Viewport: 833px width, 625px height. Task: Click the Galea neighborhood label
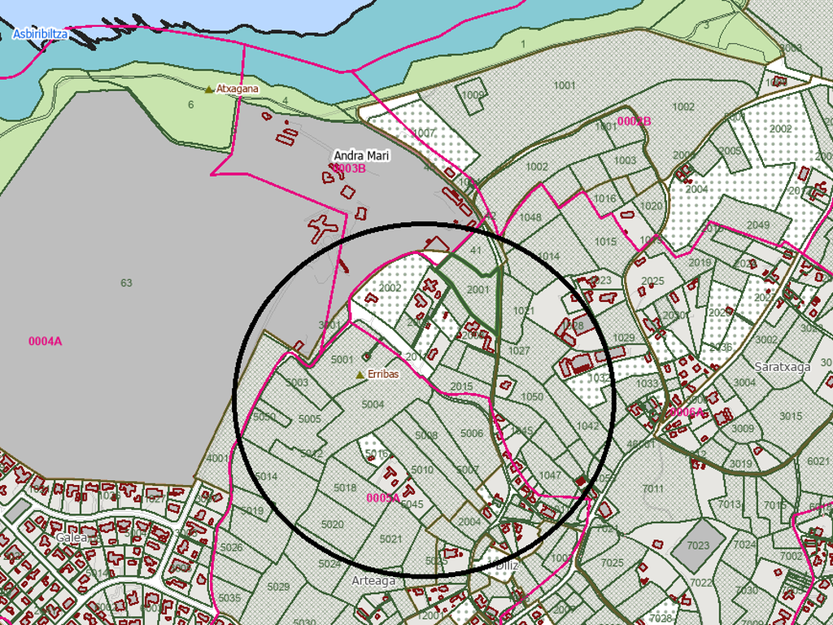(x=71, y=538)
